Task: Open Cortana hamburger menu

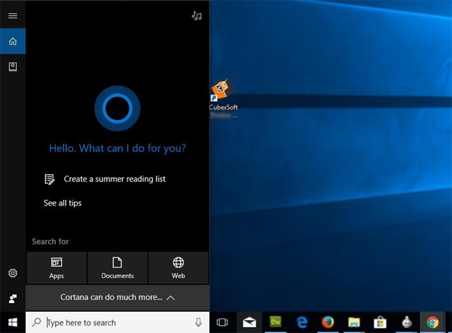Action: point(13,15)
